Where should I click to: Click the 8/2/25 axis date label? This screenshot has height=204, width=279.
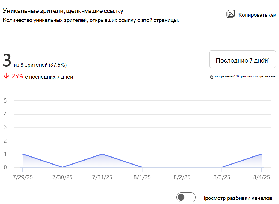(182, 177)
